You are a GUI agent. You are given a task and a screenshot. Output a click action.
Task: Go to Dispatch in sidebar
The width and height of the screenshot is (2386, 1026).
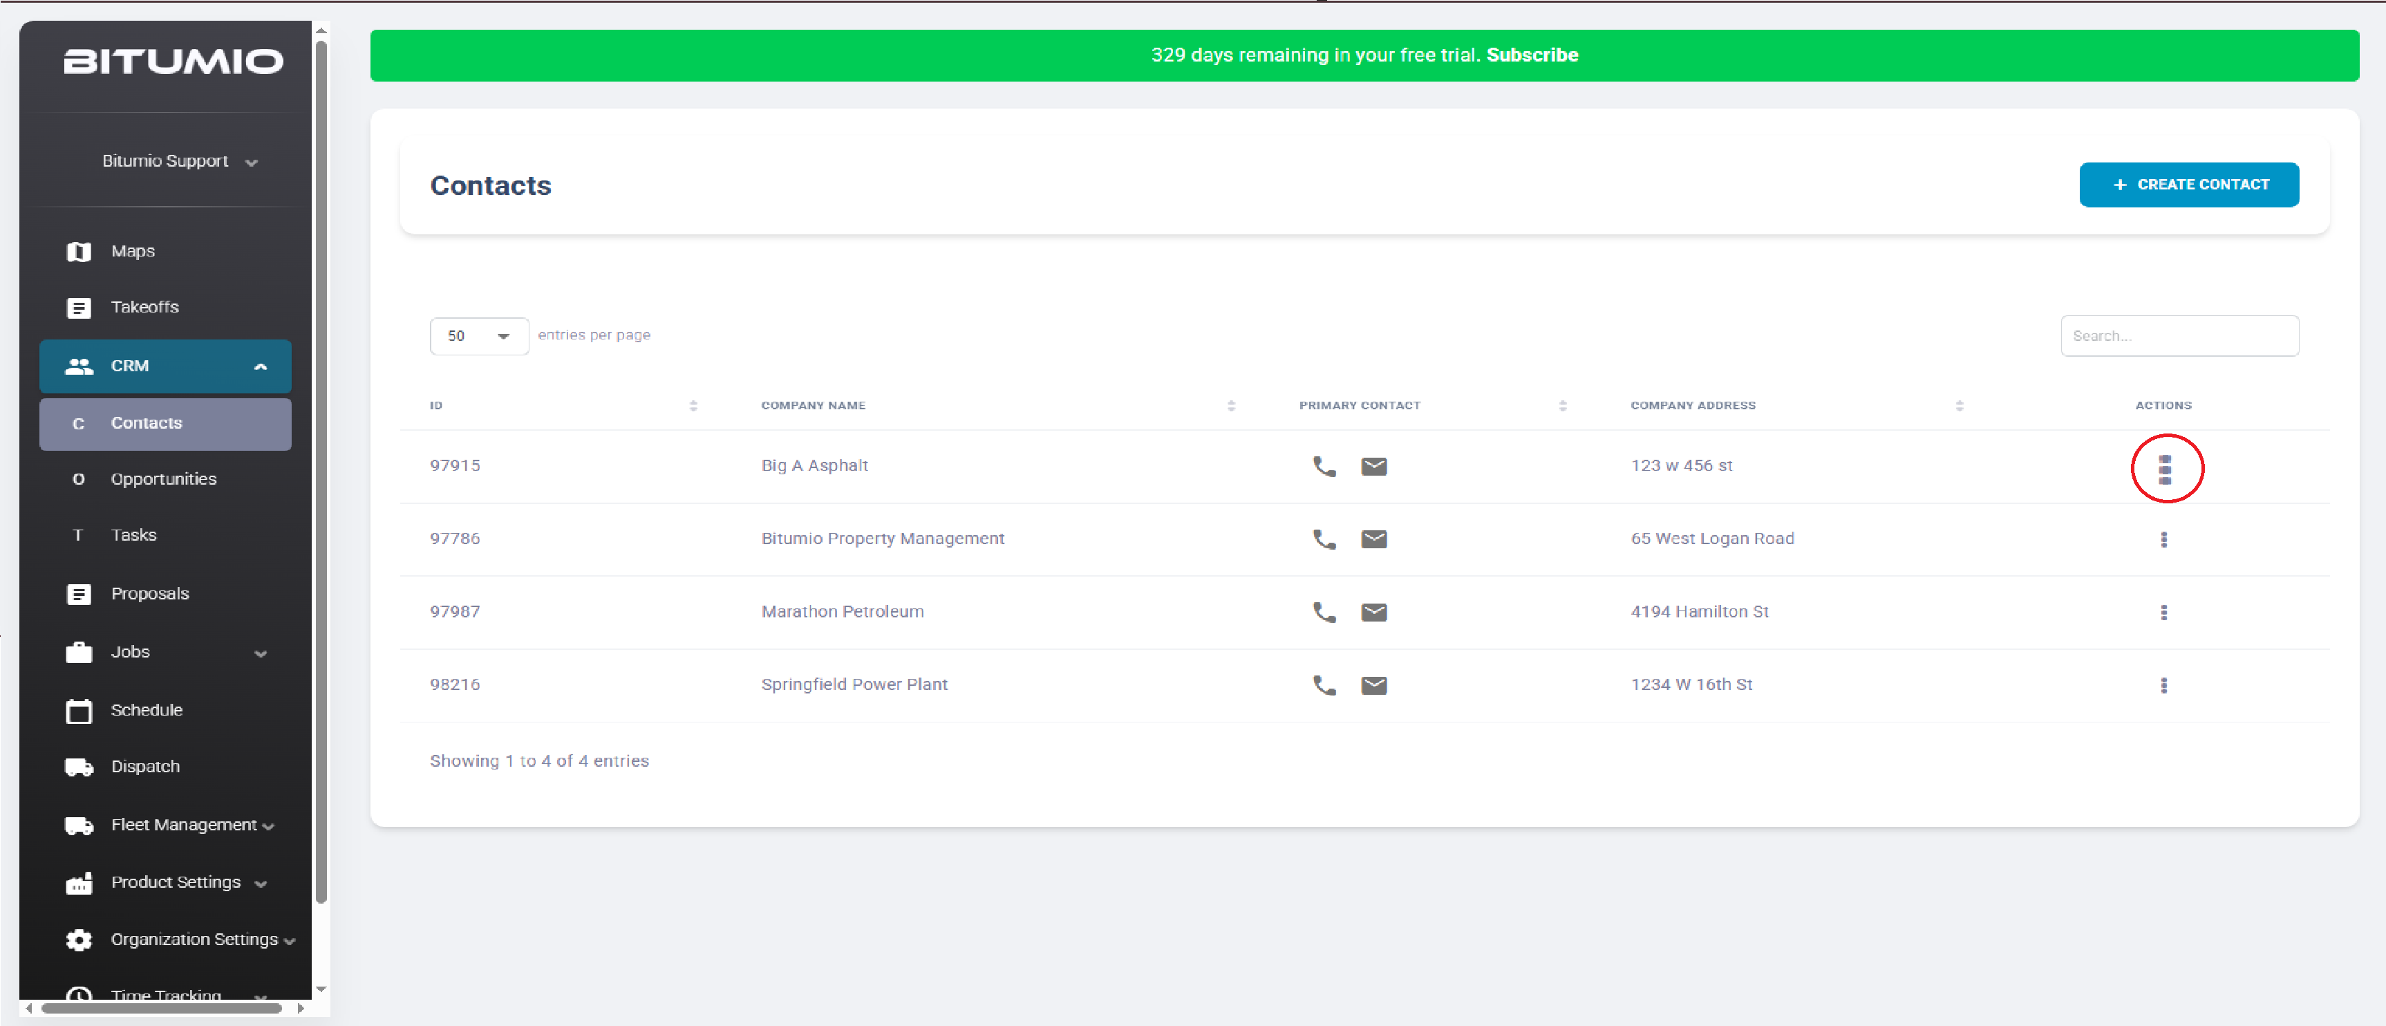[x=145, y=767]
